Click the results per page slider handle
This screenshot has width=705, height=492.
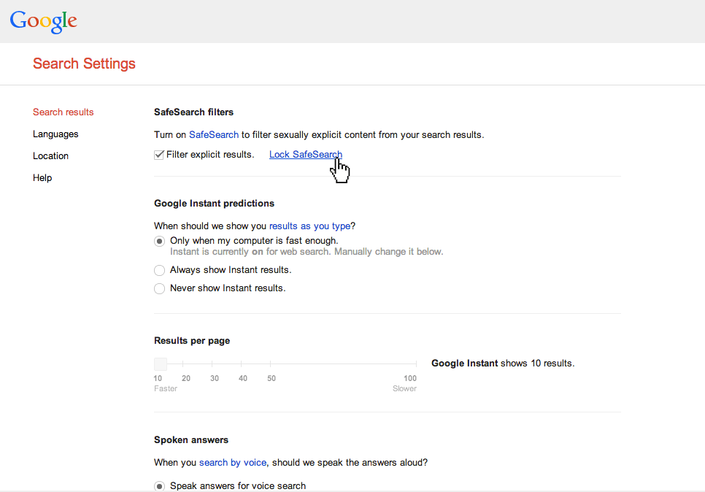pyautogui.click(x=161, y=364)
